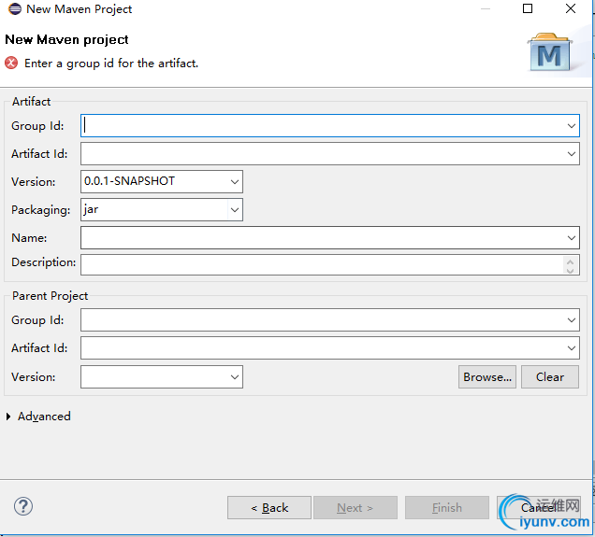Viewport: 595px width, 537px height.
Task: Focus the Parent Project Group Id field
Action: click(x=329, y=319)
